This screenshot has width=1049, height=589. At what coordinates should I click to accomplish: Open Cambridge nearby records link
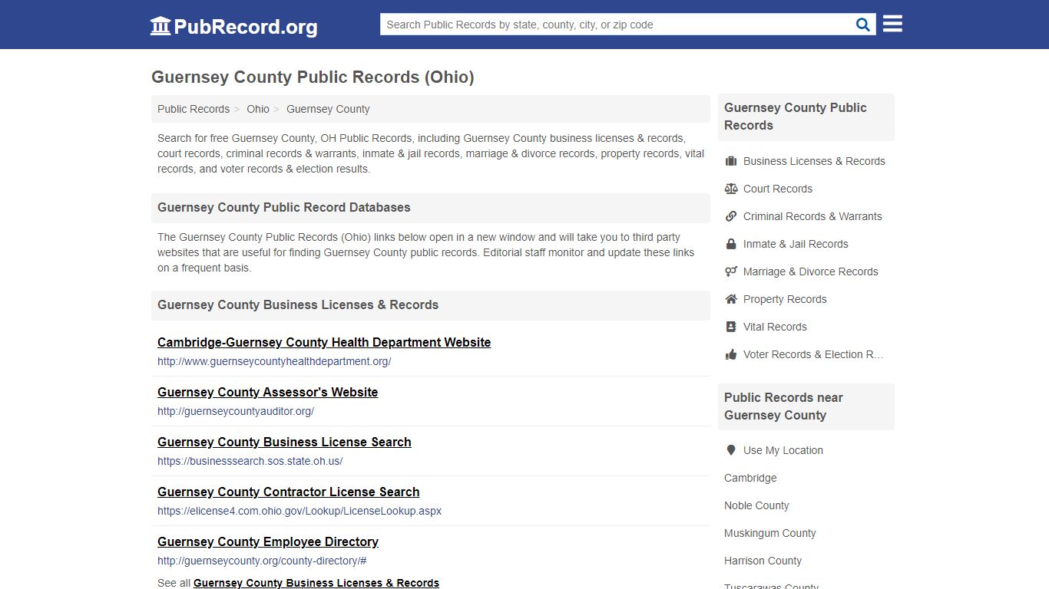point(750,478)
